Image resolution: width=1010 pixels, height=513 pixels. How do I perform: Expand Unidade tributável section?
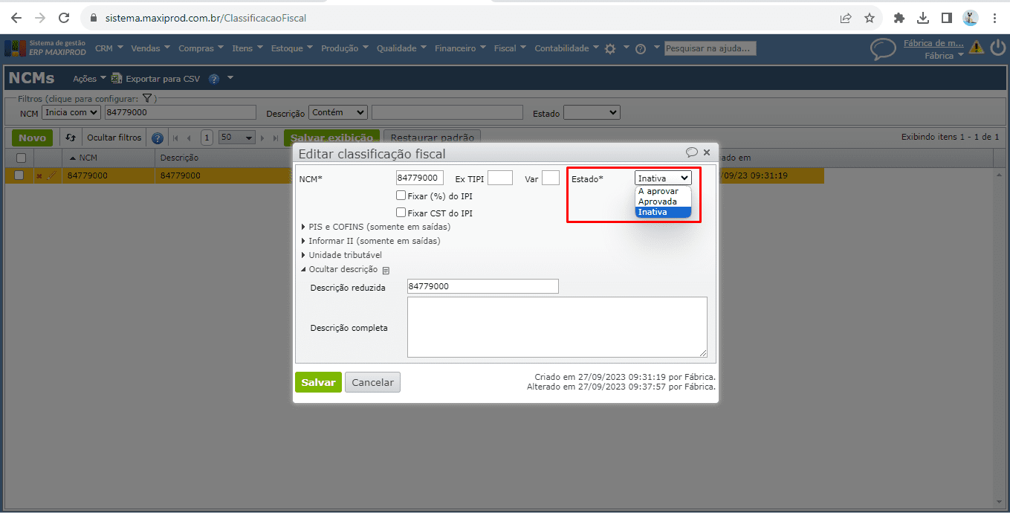click(x=341, y=255)
